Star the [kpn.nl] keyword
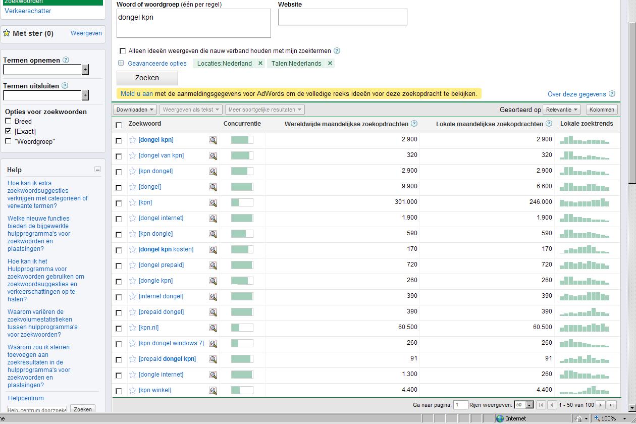Screen dimensions: 636x424 pos(133,328)
